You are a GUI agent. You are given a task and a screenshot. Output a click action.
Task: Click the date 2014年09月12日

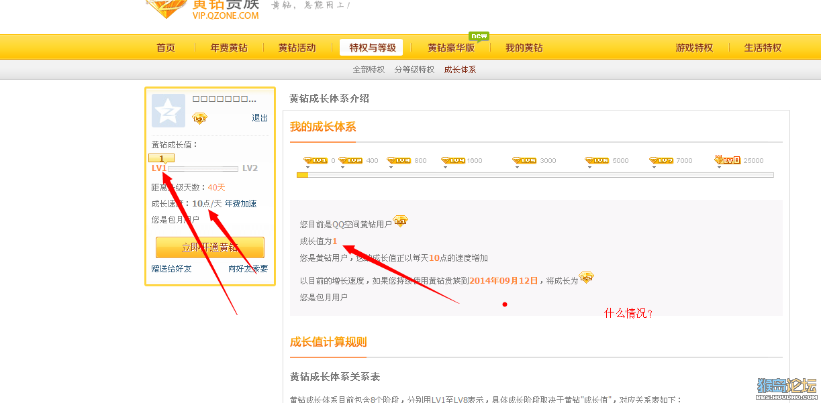pyautogui.click(x=503, y=281)
